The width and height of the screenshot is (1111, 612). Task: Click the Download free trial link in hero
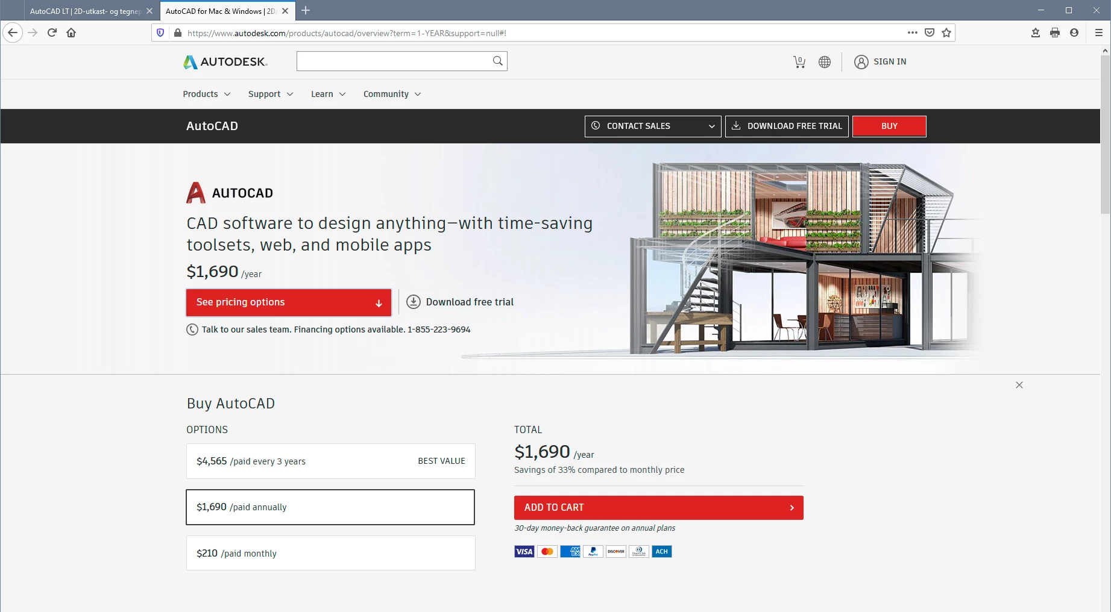click(x=460, y=302)
